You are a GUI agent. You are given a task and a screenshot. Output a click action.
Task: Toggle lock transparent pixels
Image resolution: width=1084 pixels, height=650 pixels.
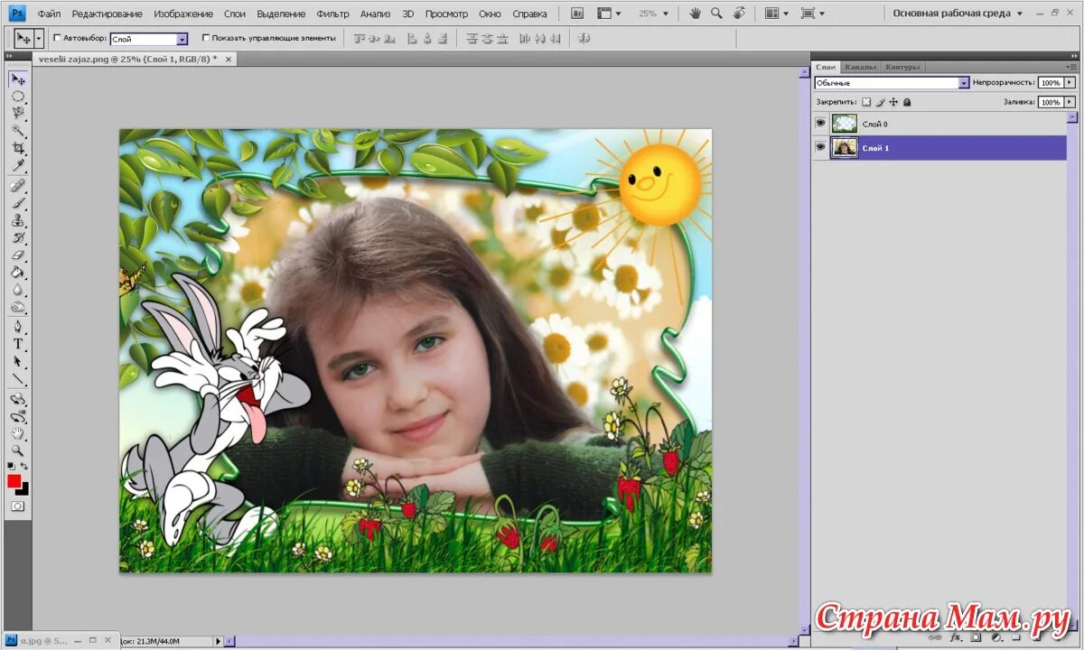866,102
